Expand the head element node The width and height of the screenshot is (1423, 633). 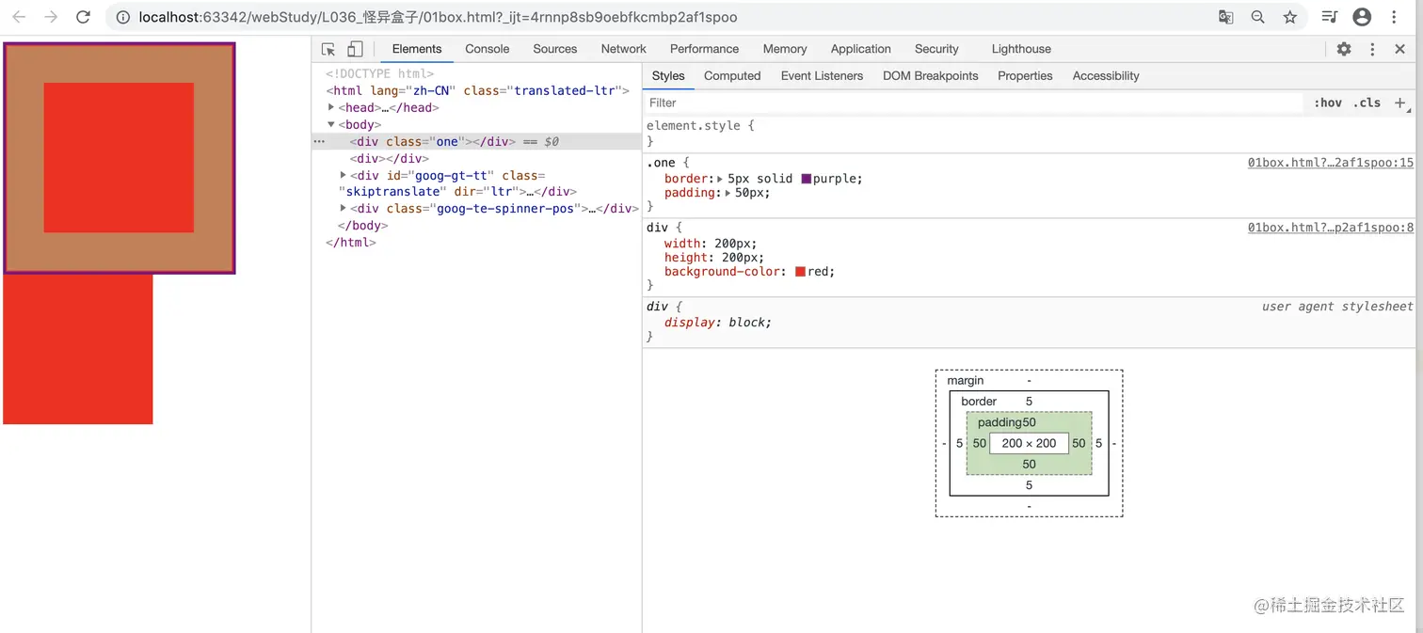(331, 107)
